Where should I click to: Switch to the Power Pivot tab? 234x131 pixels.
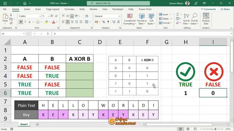pos(145,9)
